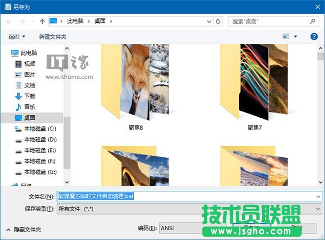Select 视频 in the navigation pane
The height and width of the screenshot is (240, 325).
coord(29,64)
